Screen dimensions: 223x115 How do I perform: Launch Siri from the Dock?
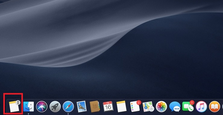coord(42,107)
